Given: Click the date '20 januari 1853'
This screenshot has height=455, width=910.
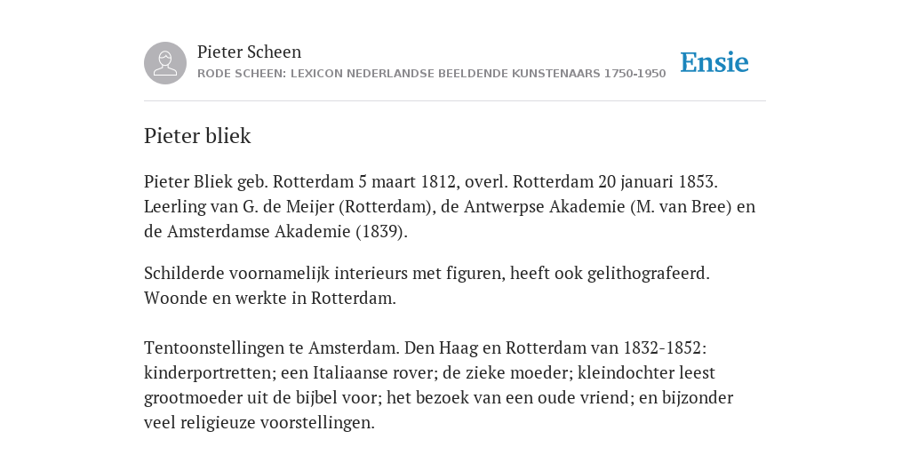Looking at the screenshot, I should [655, 181].
